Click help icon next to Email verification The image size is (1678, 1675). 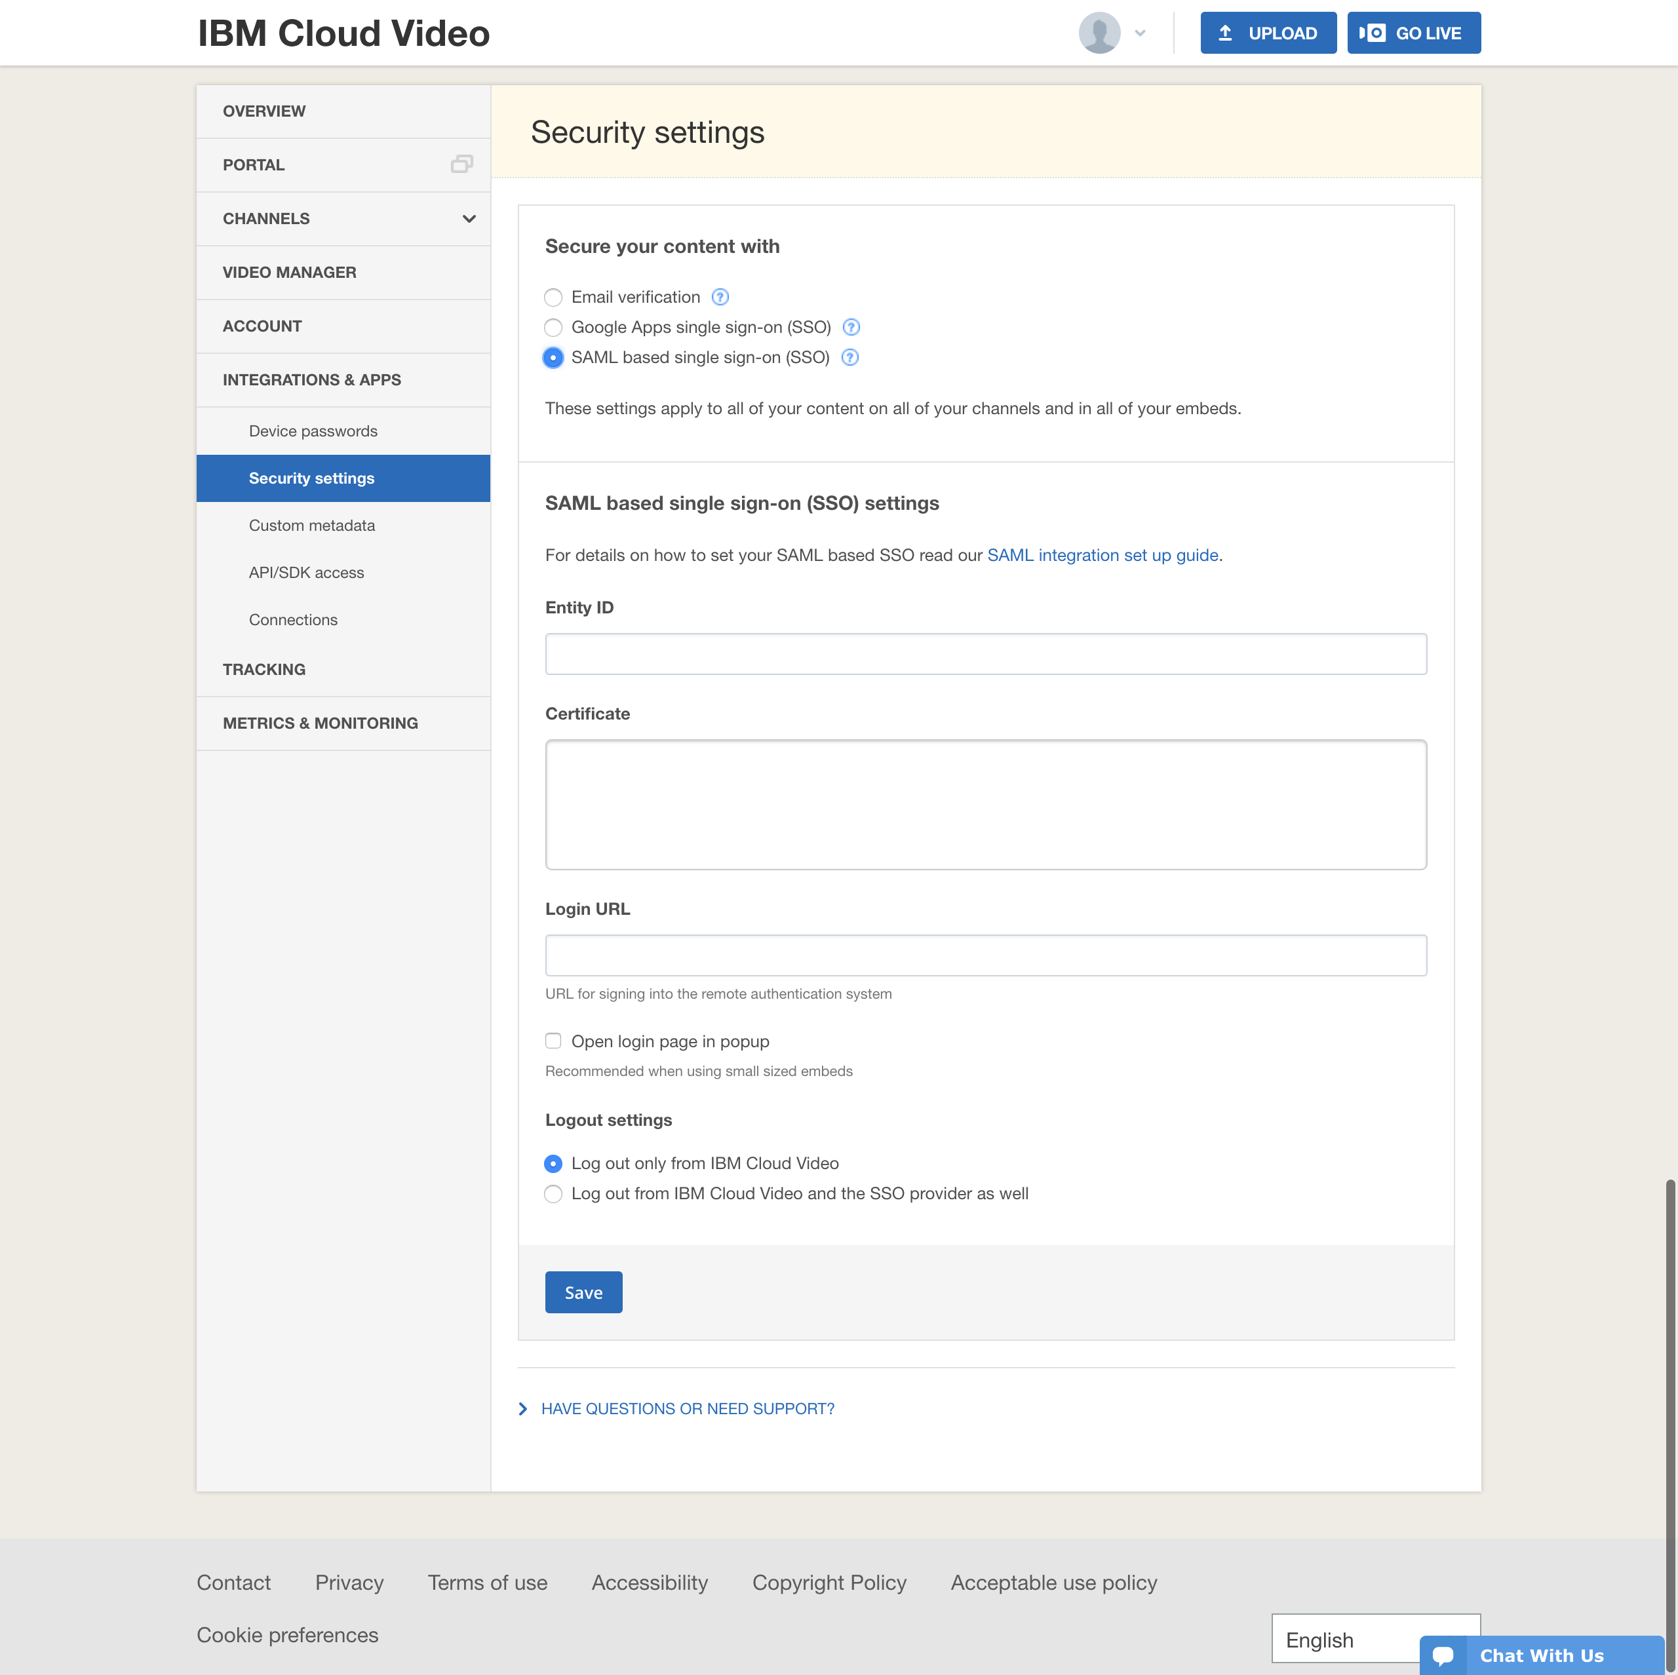coord(720,297)
